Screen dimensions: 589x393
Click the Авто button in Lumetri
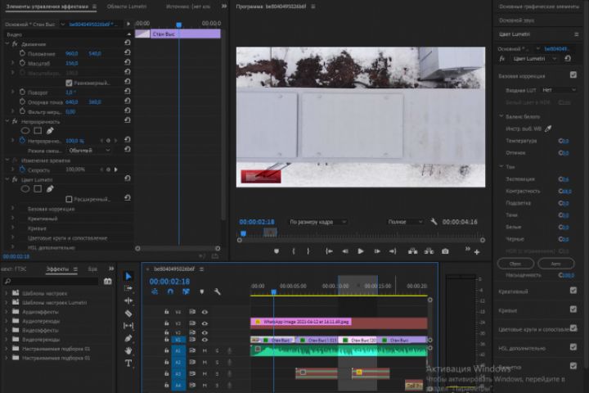tap(555, 264)
